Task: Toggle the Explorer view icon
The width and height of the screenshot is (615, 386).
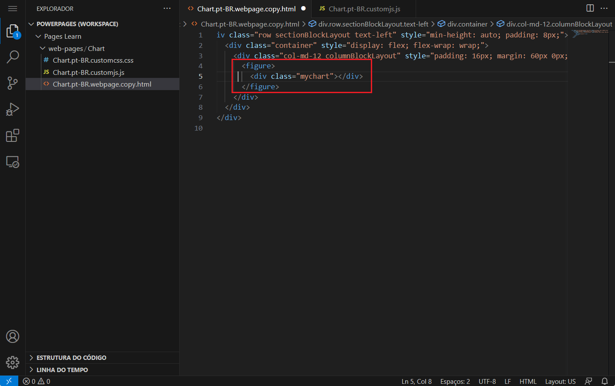Action: tap(13, 31)
